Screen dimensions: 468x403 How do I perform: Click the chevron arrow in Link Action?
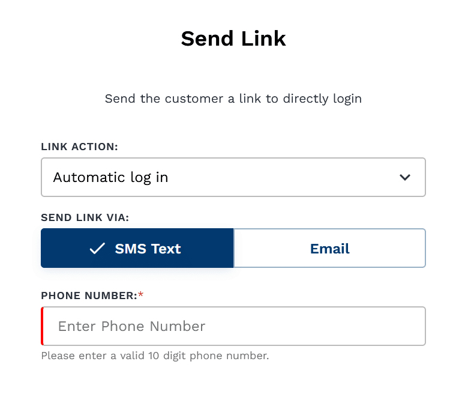[405, 178]
